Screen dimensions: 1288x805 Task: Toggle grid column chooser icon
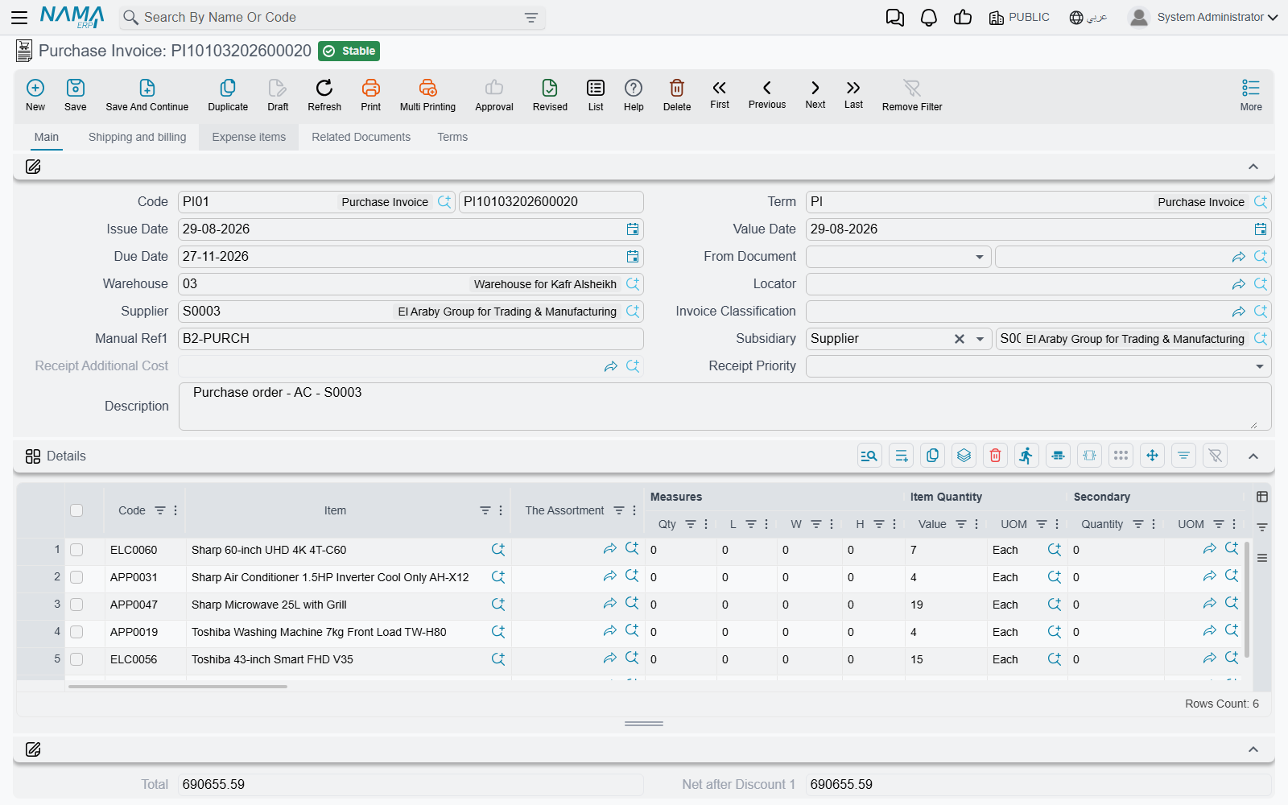click(x=1262, y=497)
